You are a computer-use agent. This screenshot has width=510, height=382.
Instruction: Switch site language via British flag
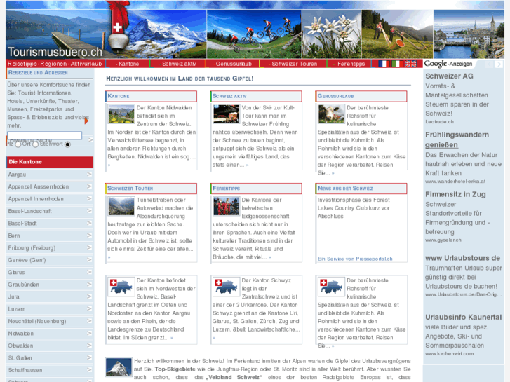[x=410, y=64]
